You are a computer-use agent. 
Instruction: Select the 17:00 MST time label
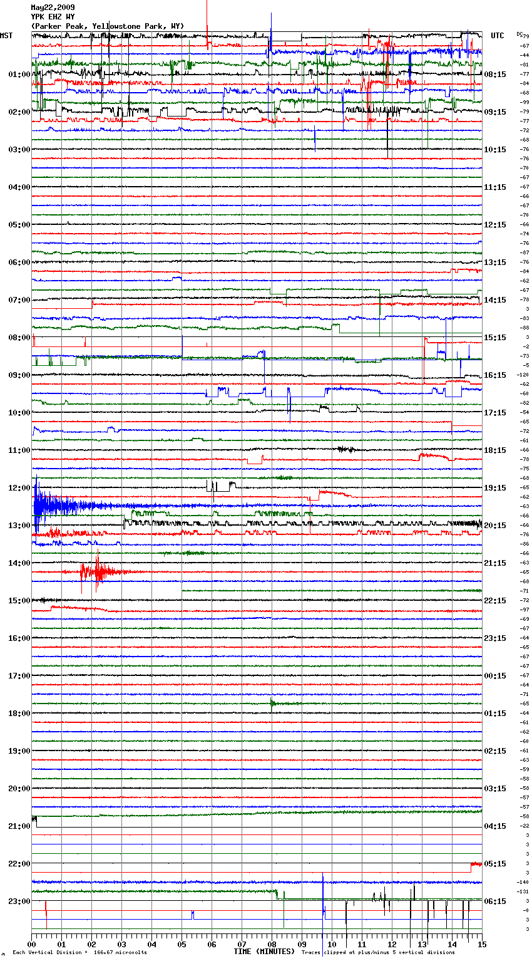[19, 676]
